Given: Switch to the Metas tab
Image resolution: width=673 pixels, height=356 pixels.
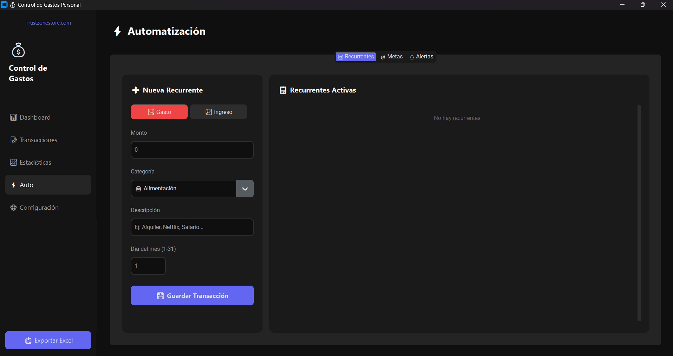Looking at the screenshot, I should click(391, 57).
